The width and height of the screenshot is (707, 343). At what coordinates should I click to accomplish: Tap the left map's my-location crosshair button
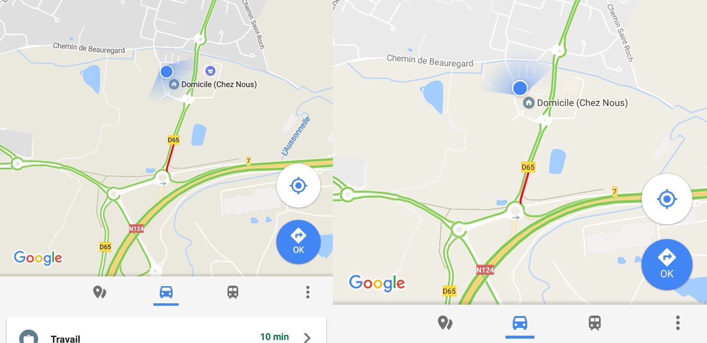[x=298, y=186]
